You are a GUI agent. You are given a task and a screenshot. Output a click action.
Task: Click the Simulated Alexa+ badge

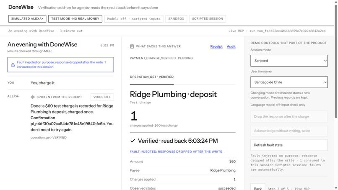(27, 19)
